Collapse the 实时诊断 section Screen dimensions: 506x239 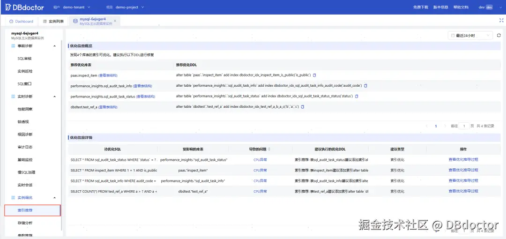[54, 96]
